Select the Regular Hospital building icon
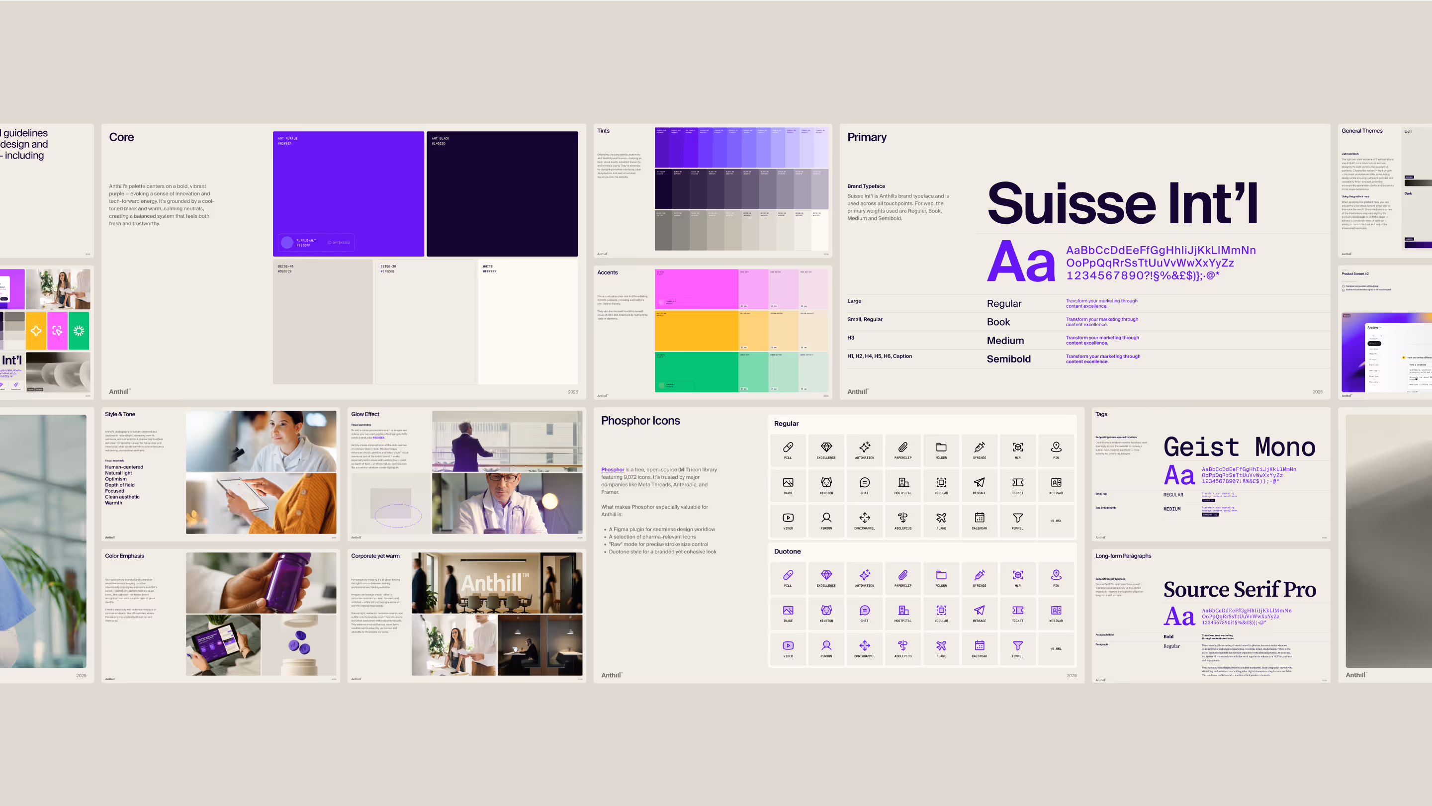 903,482
